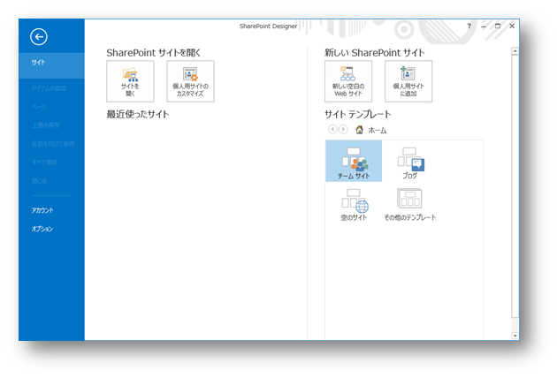
Task: Select the チーム サイト template
Action: coord(354,162)
